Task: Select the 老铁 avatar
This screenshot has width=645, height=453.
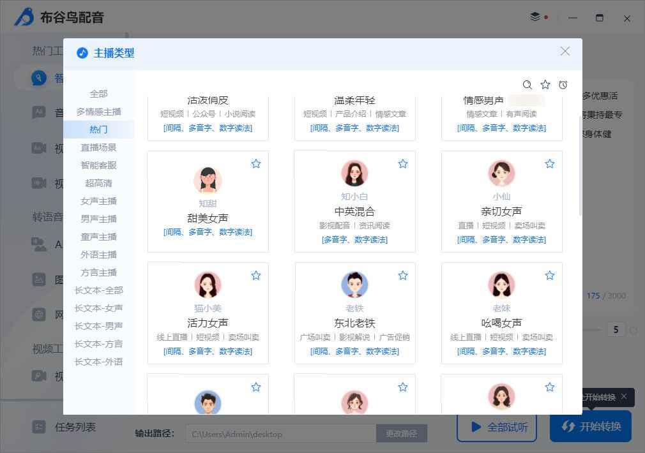Action: (x=354, y=285)
